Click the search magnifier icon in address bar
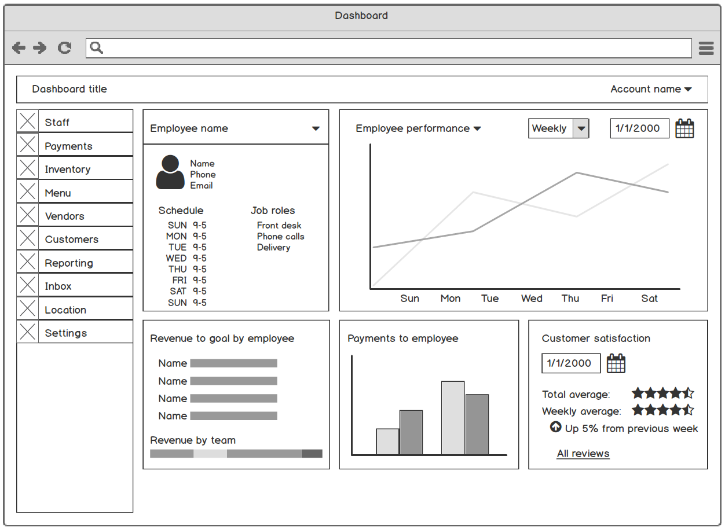 97,48
